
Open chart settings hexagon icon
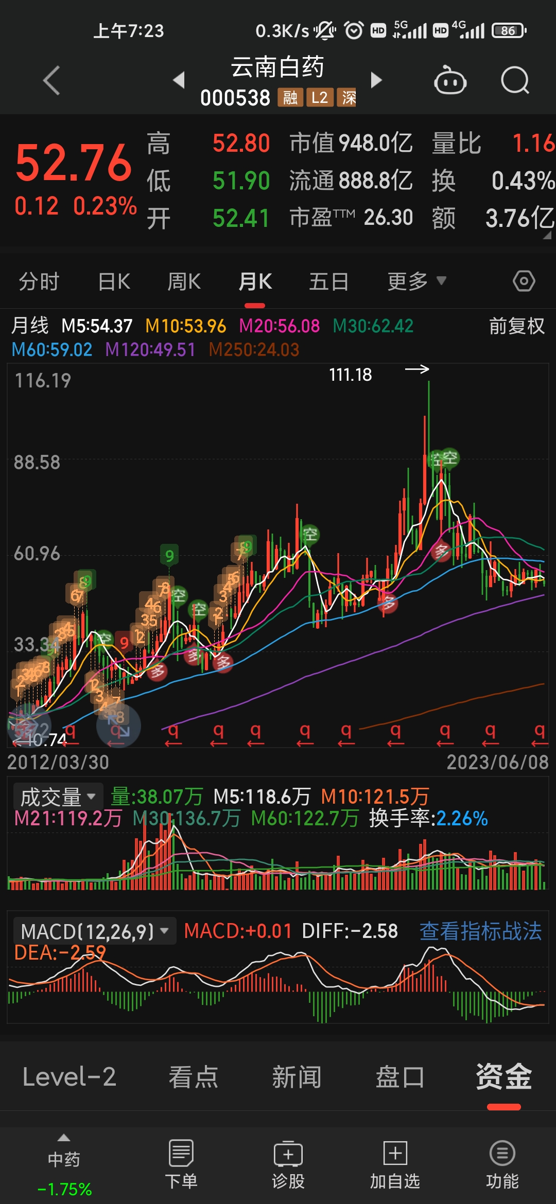point(524,281)
